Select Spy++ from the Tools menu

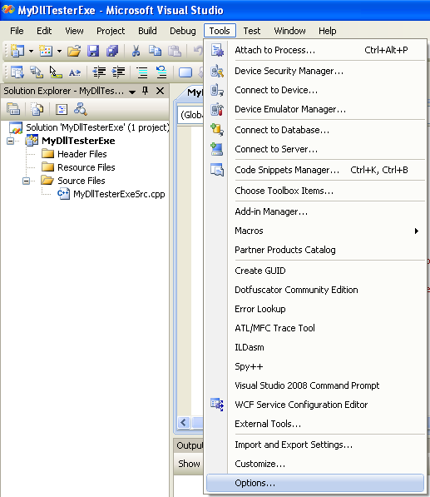pyautogui.click(x=315, y=366)
